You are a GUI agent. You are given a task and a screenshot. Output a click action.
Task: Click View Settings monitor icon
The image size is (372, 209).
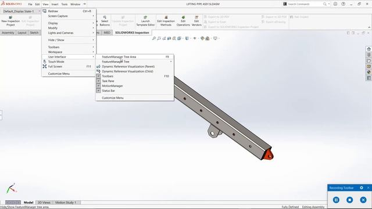[x=215, y=38]
